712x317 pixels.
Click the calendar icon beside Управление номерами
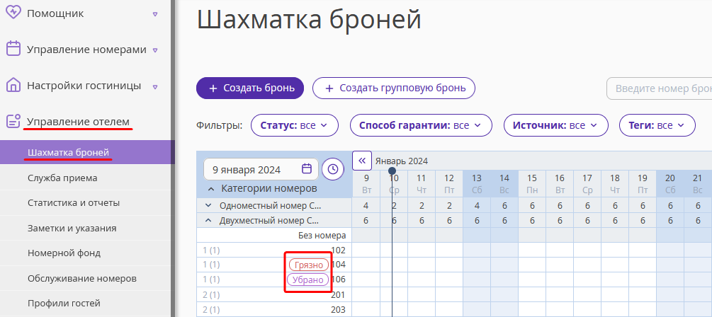pyautogui.click(x=13, y=49)
